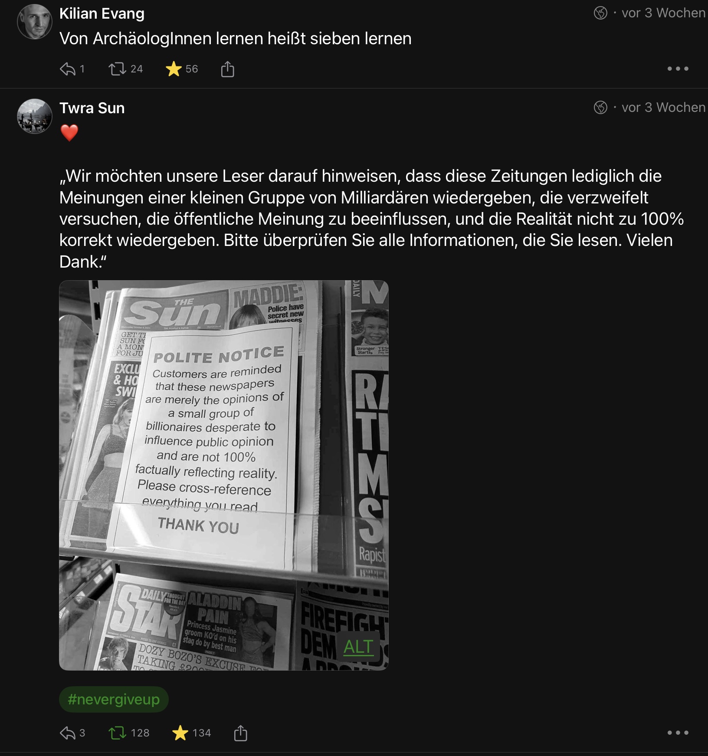Open more options for Twra Sun's post
Viewport: 708px width, 756px height.
(678, 733)
